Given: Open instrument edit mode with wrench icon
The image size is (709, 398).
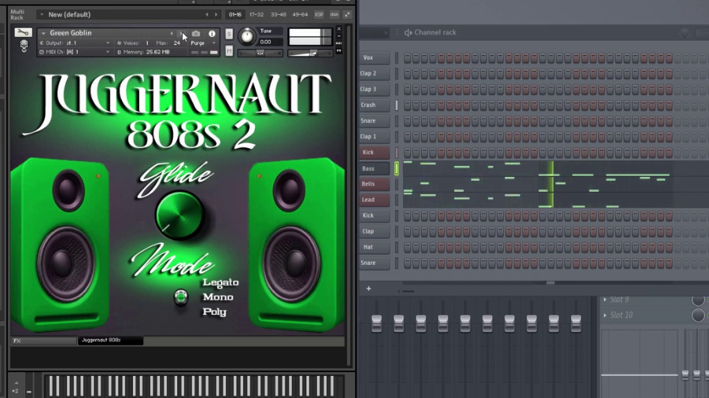Looking at the screenshot, I should click(23, 33).
